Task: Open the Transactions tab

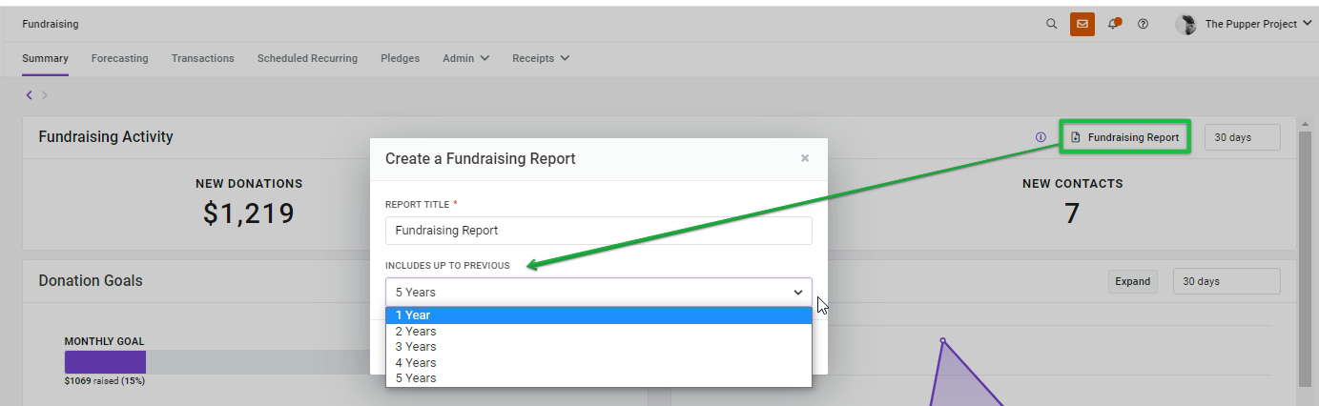Action: (202, 58)
